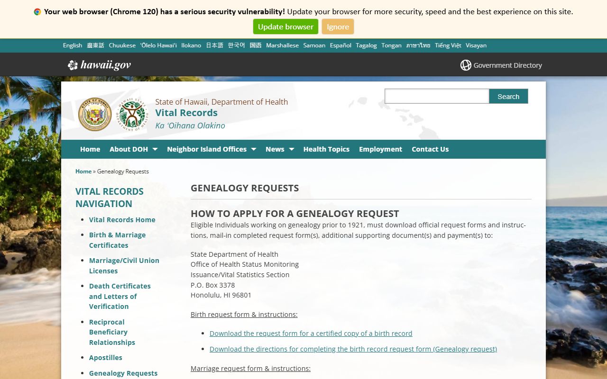The height and width of the screenshot is (379, 607).
Task: Select the Tongan language link
Action: (391, 45)
